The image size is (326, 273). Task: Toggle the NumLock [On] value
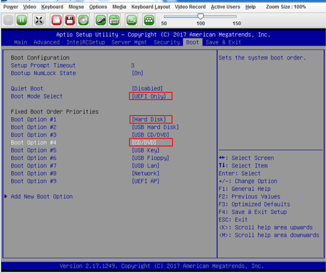click(x=137, y=73)
